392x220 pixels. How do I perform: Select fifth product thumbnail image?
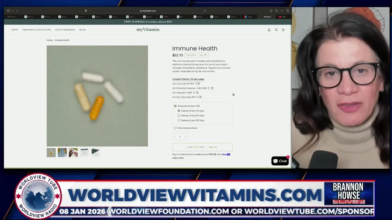tap(95, 152)
